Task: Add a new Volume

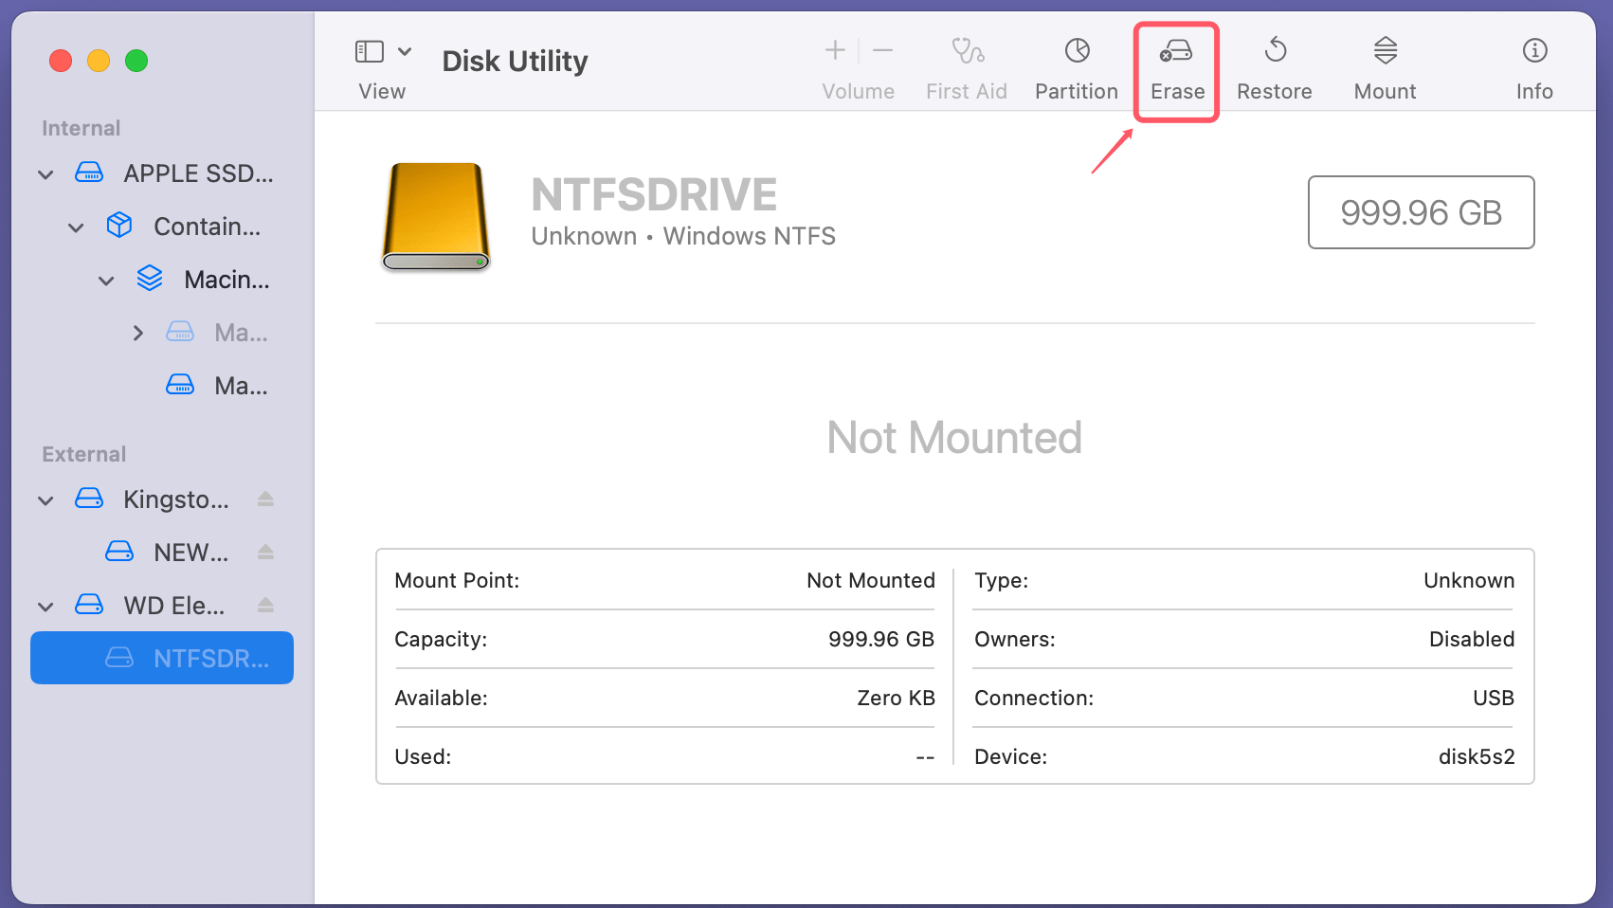Action: click(x=834, y=52)
